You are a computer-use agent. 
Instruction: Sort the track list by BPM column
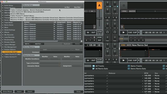pos(146,73)
